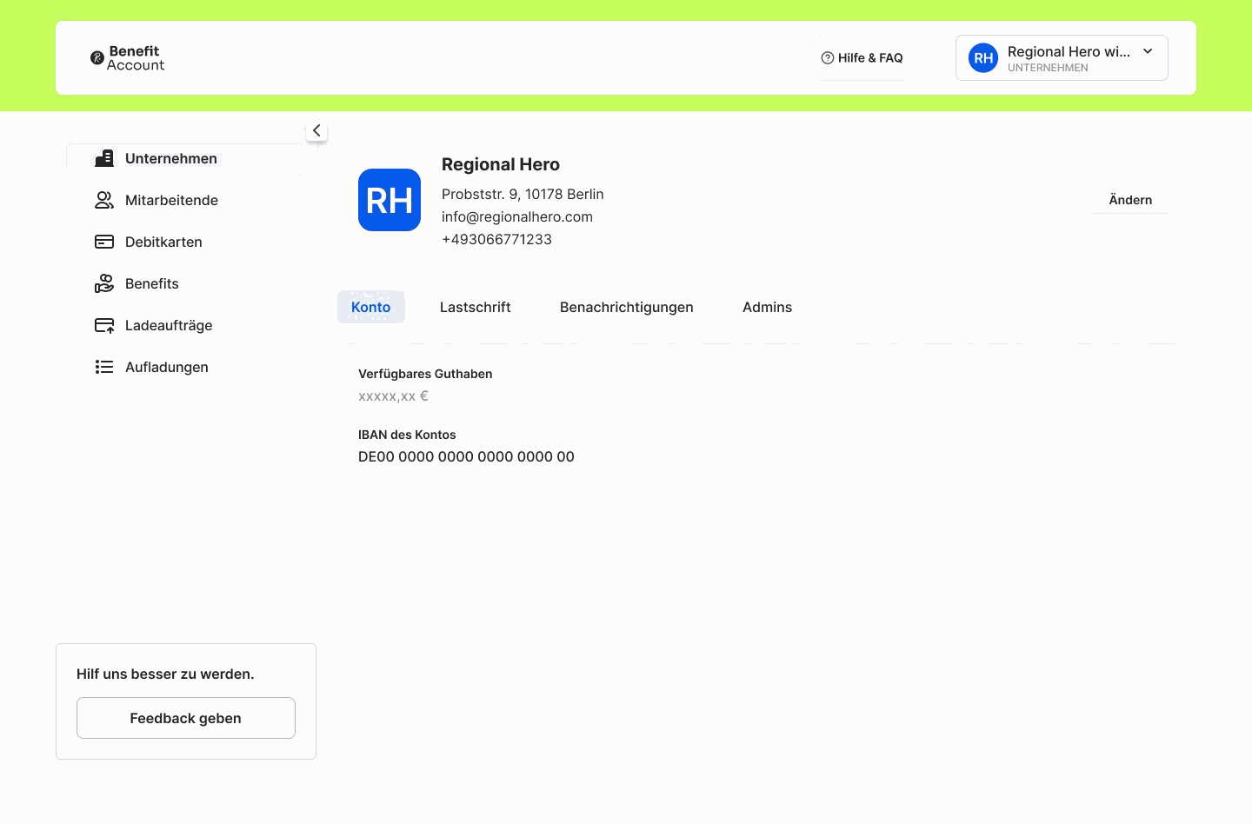Expand the Regional Hero account dropdown

pyautogui.click(x=1062, y=58)
